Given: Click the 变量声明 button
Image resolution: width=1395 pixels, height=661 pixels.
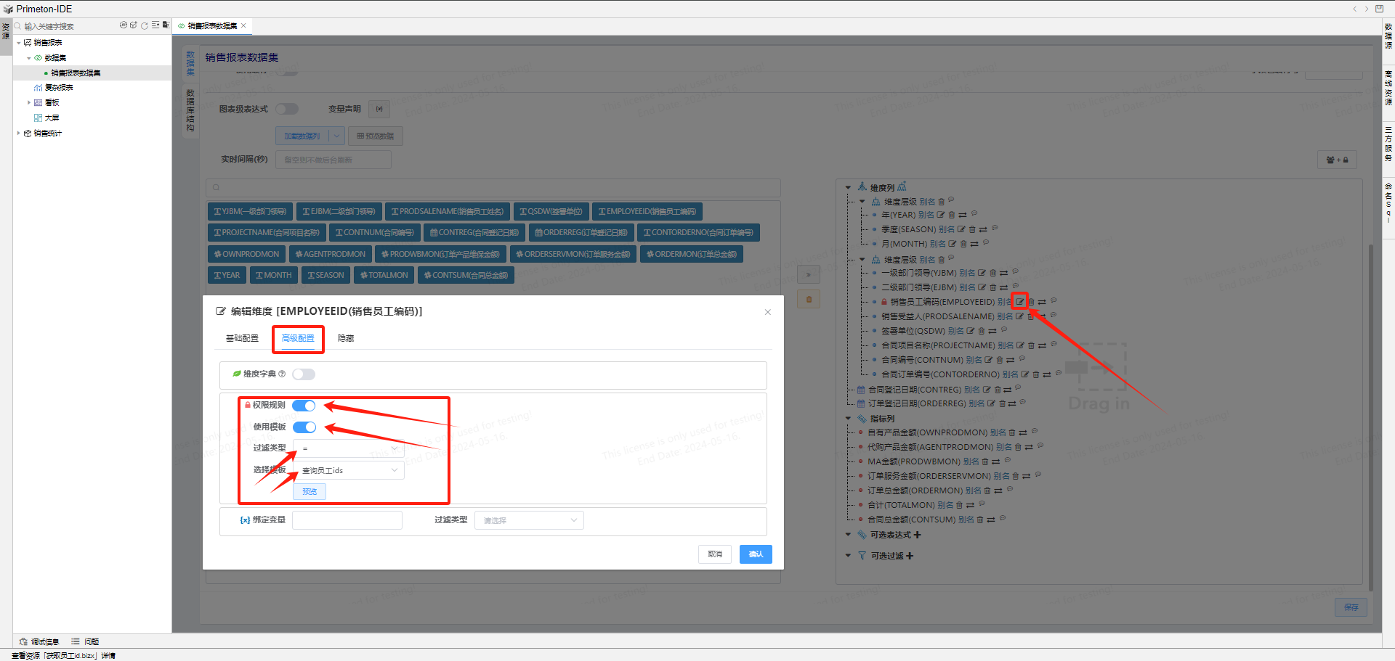Looking at the screenshot, I should point(379,109).
